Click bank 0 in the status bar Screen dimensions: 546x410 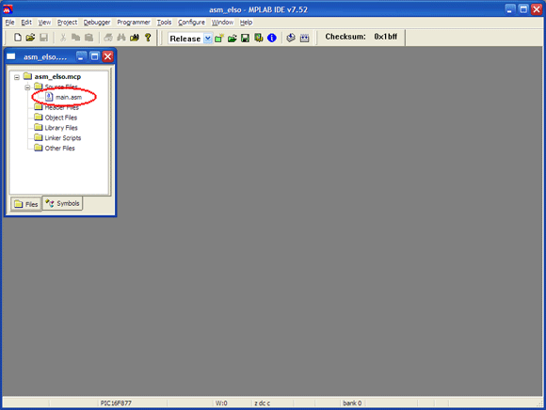pos(352,403)
